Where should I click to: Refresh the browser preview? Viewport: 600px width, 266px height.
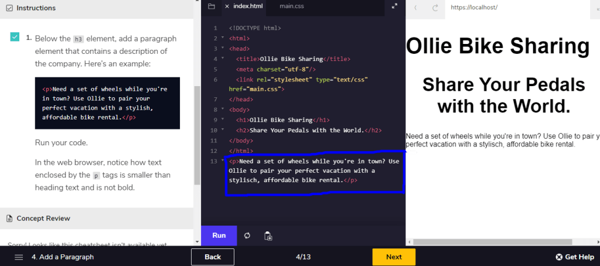(x=435, y=8)
